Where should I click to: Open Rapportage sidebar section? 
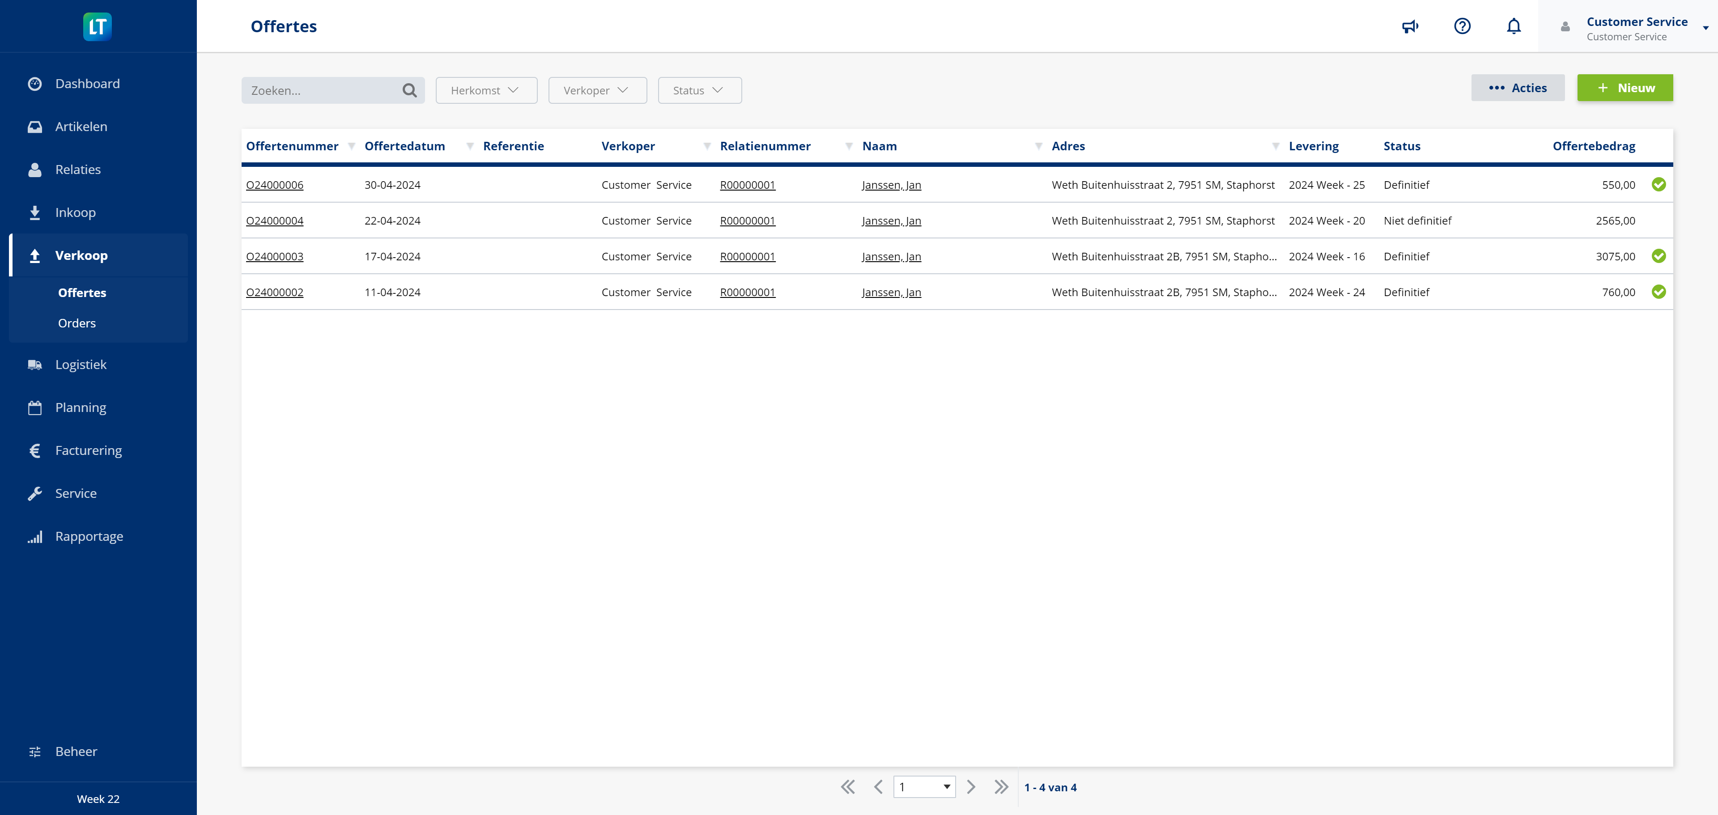click(89, 537)
